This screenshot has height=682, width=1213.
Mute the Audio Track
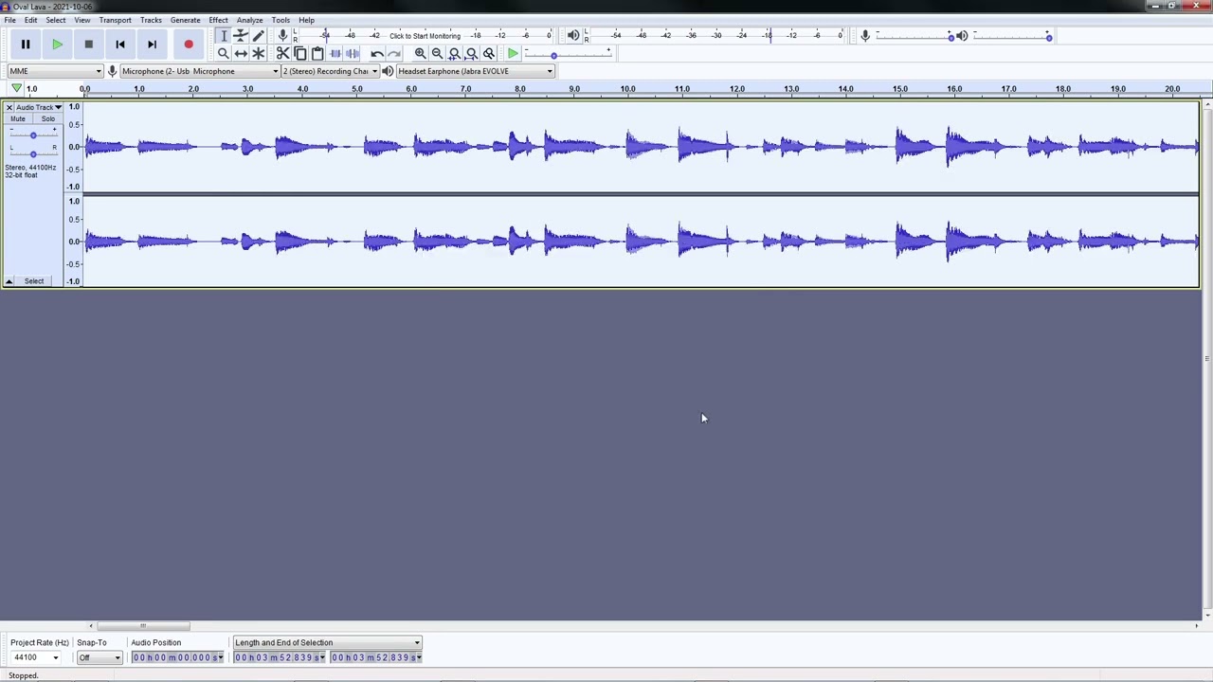coord(18,118)
